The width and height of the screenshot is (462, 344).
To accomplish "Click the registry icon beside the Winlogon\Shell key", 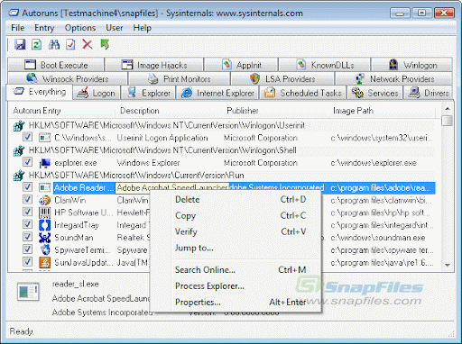I will tap(19, 150).
